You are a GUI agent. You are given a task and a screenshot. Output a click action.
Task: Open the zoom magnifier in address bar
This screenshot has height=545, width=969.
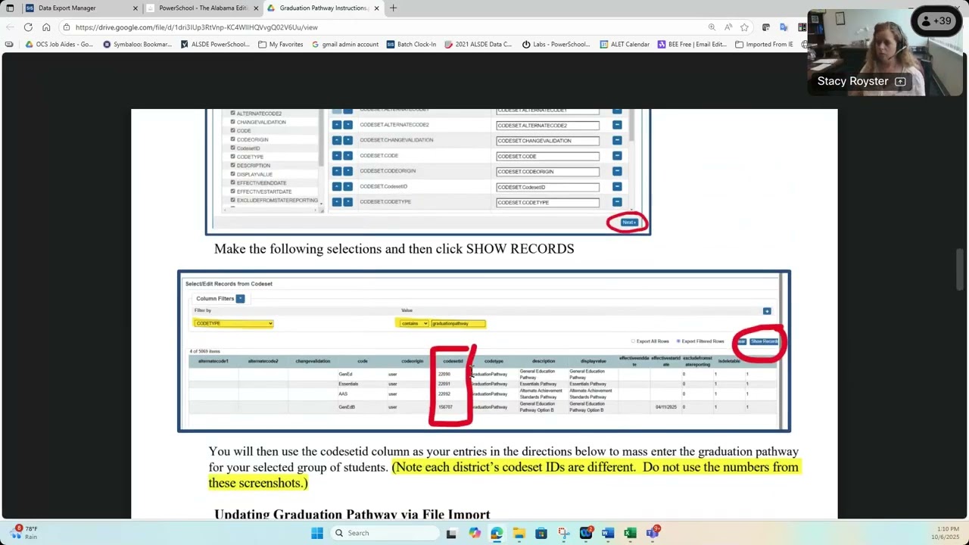tap(712, 27)
